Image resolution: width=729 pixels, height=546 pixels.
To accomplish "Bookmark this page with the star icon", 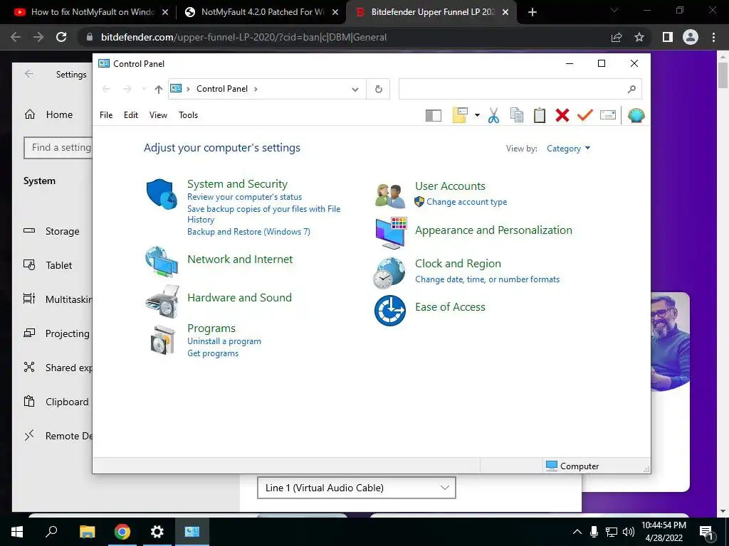I will (639, 37).
